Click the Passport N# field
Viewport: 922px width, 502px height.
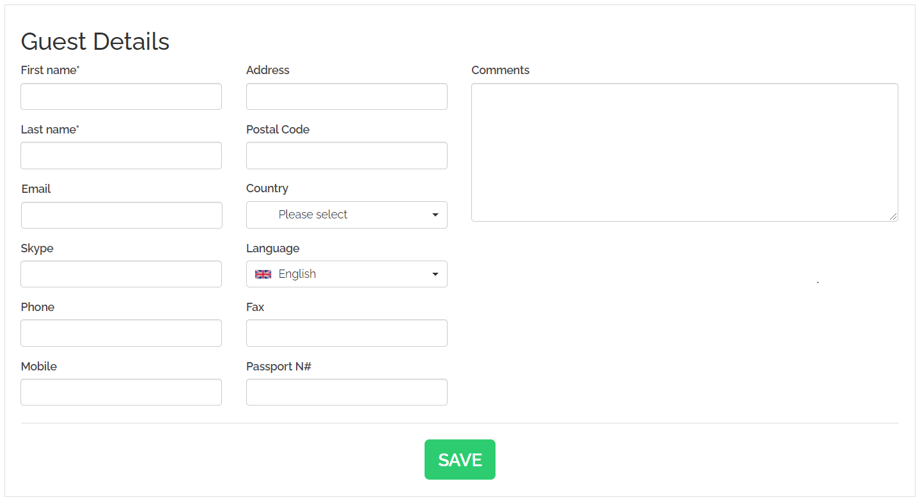point(347,392)
